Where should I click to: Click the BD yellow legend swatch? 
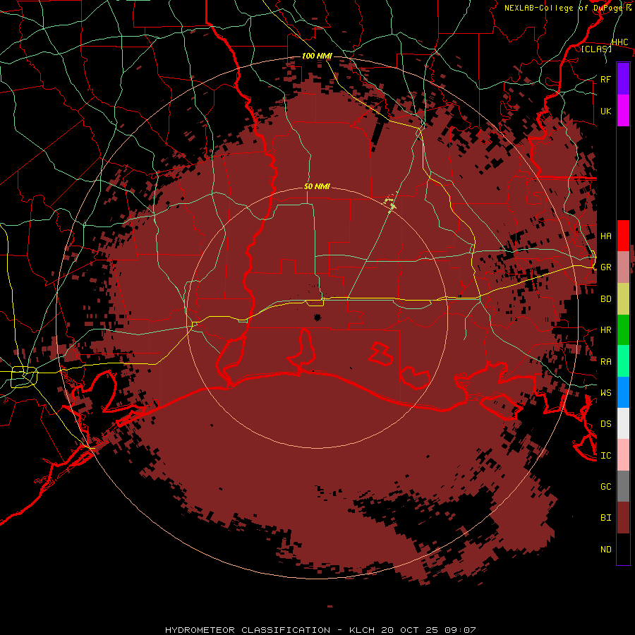[x=623, y=299]
